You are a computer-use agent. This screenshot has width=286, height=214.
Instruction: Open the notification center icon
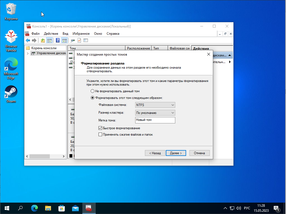pos(277,208)
